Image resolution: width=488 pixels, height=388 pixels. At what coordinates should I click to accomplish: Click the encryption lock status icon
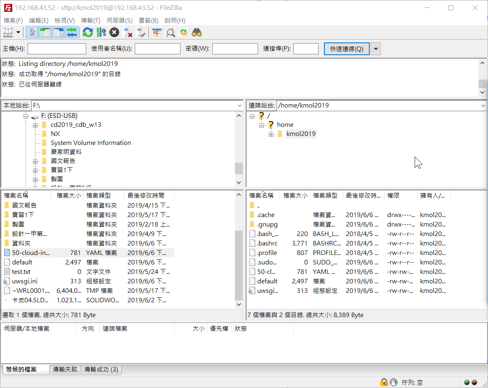tap(384, 382)
